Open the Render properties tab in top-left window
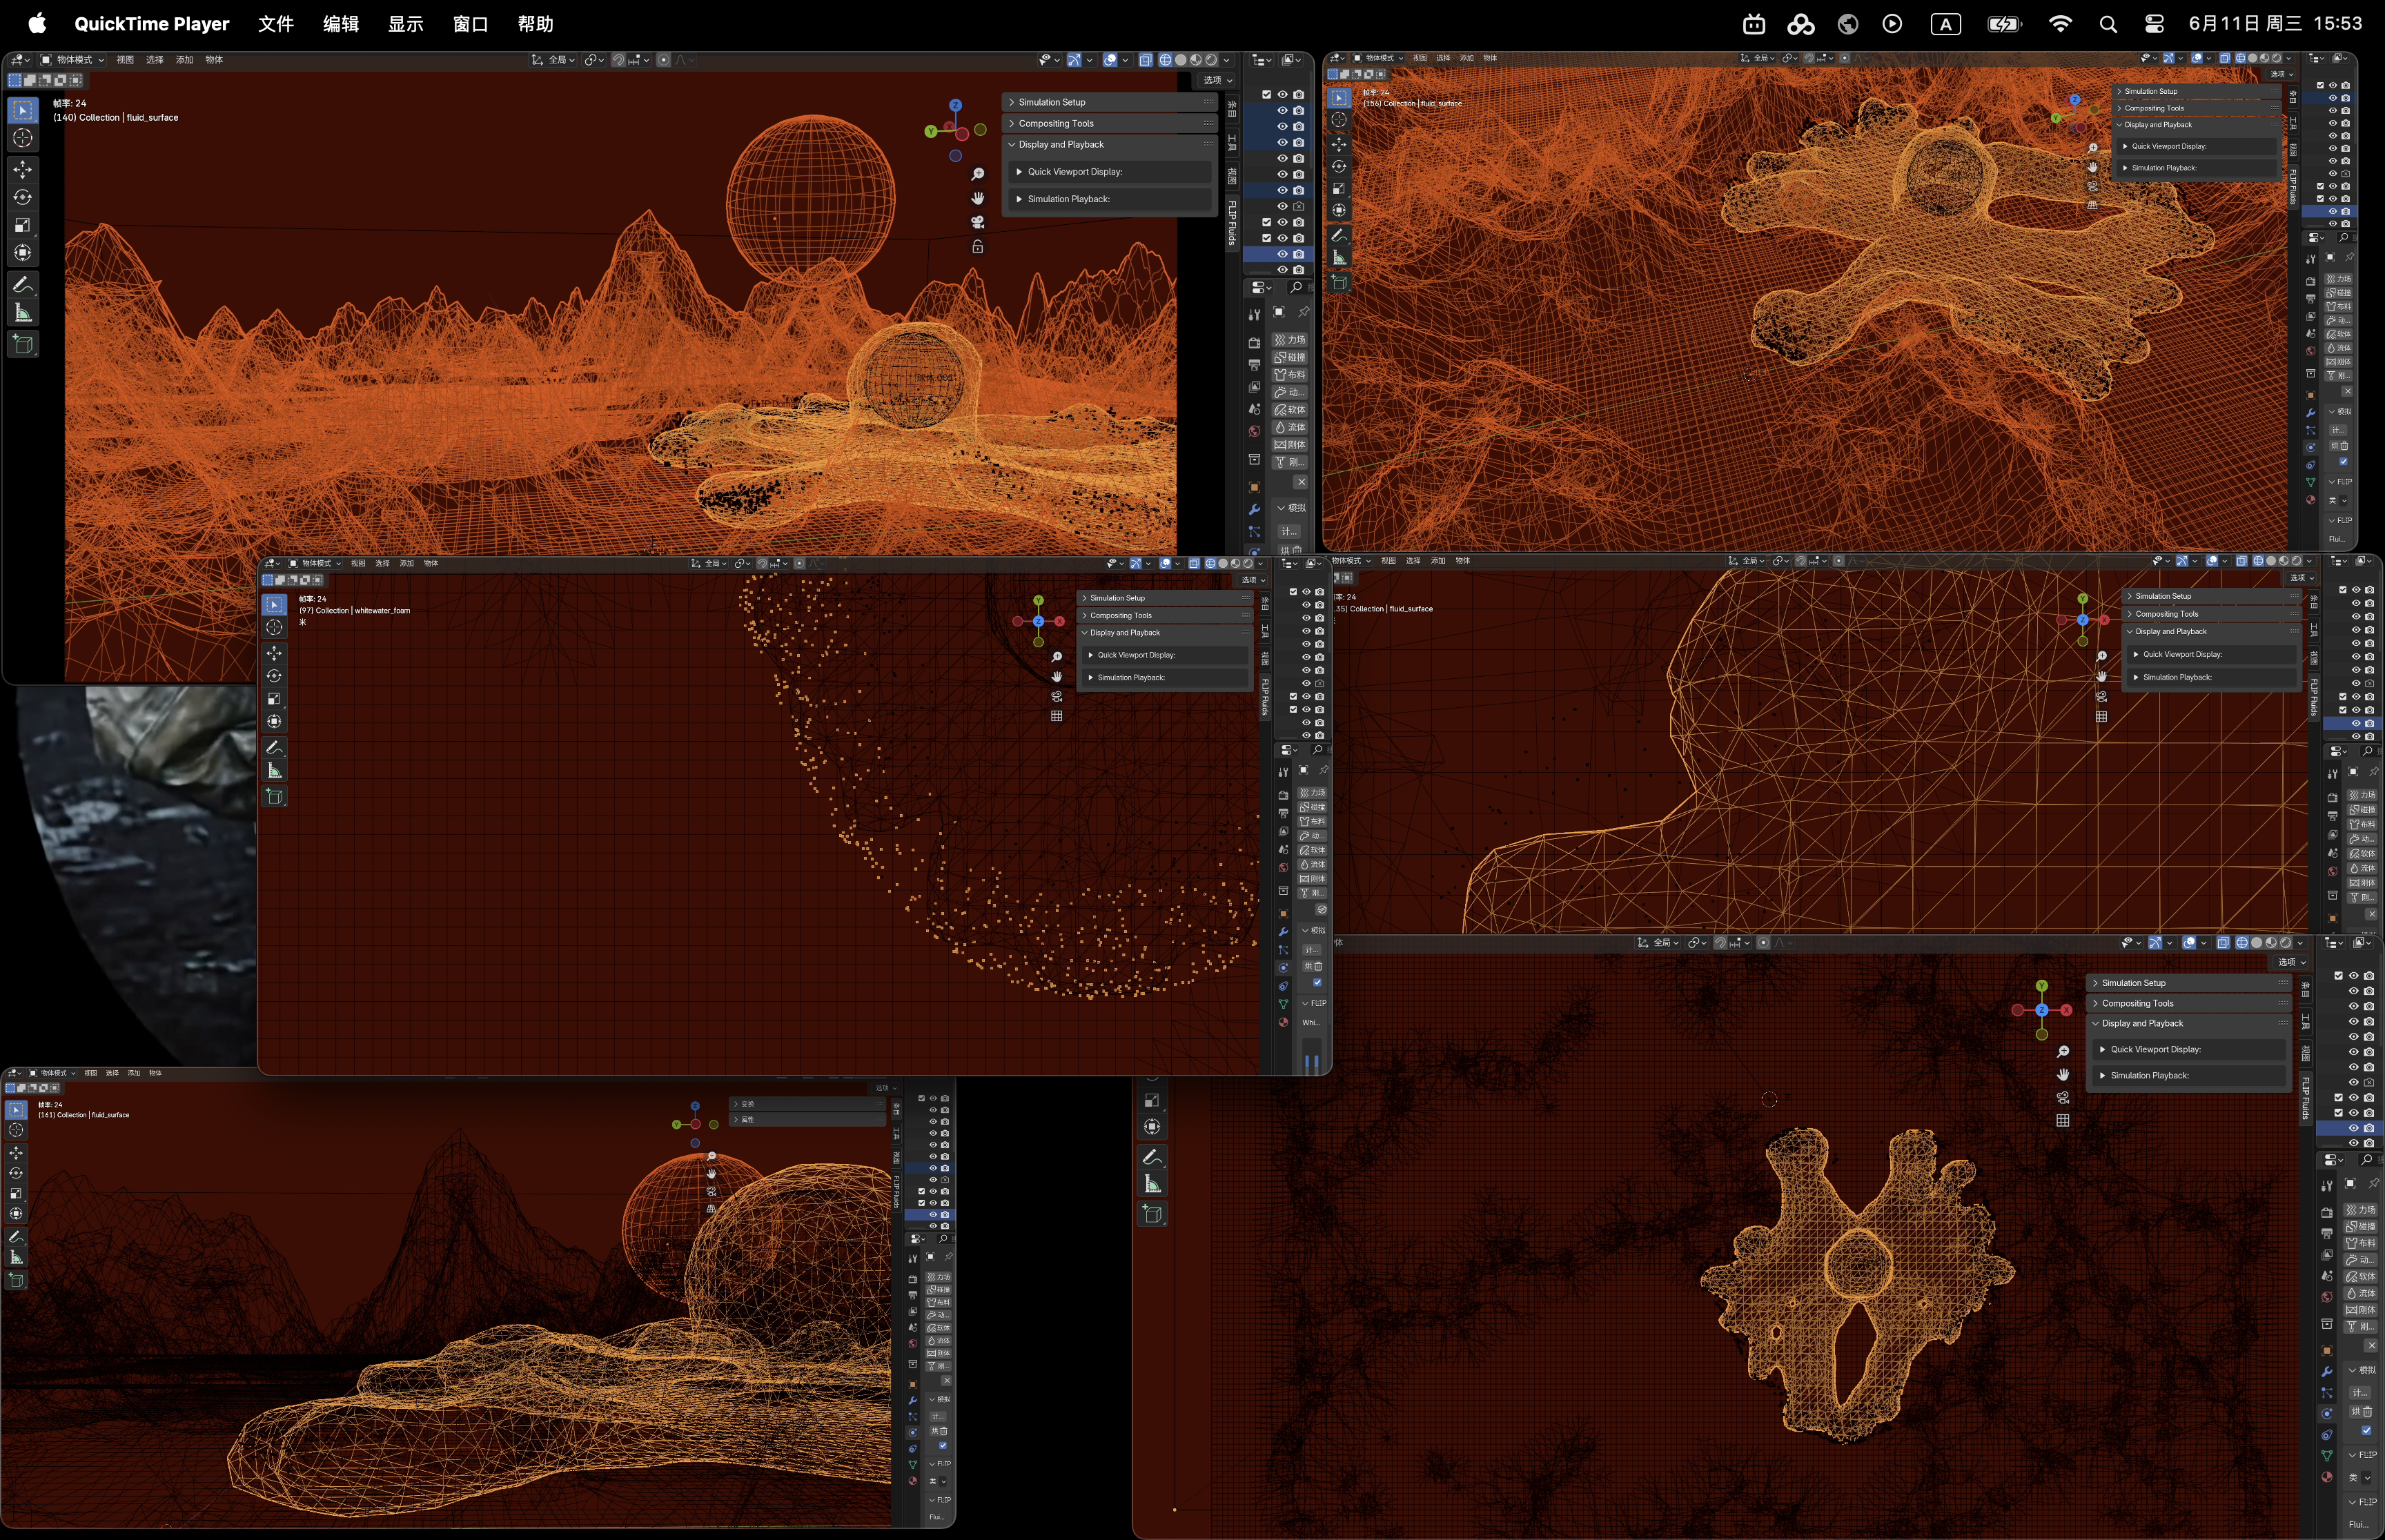Screen dimensions: 2385x1540 tap(1254, 343)
